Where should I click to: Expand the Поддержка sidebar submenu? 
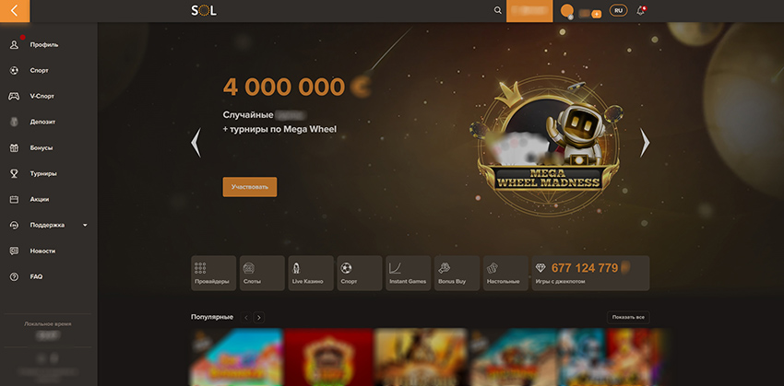[85, 225]
